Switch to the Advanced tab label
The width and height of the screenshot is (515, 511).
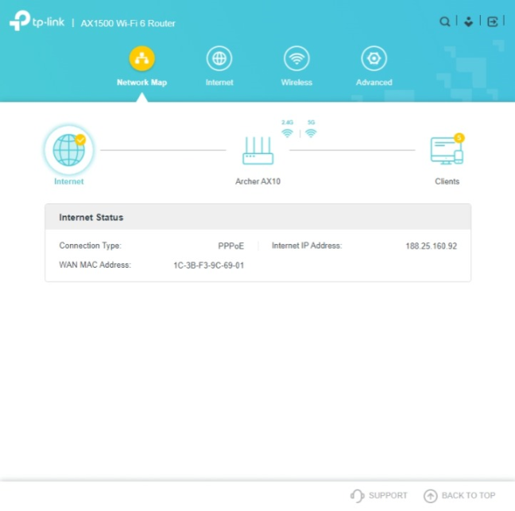tap(374, 83)
